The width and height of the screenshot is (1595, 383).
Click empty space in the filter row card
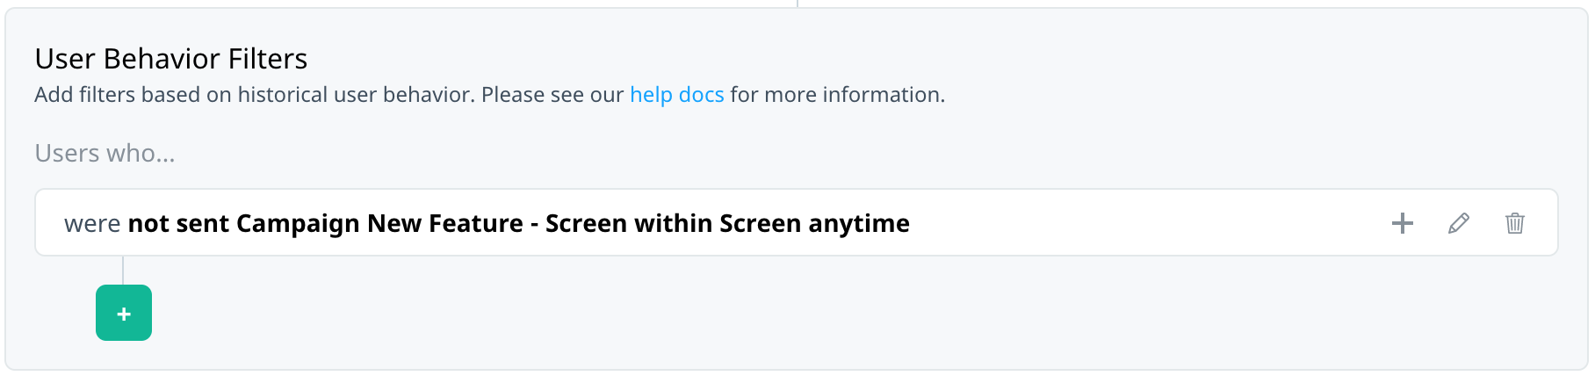(1142, 223)
